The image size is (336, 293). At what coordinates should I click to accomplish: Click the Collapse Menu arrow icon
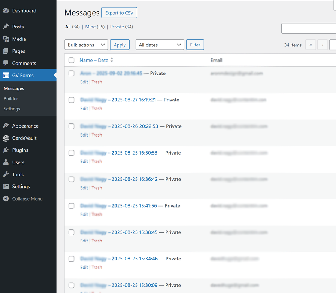pos(6,199)
